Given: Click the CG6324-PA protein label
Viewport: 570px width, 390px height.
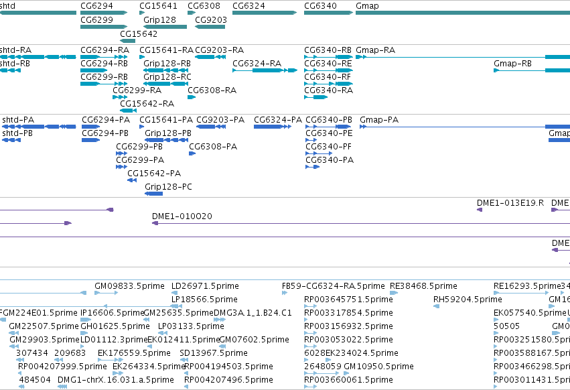Looking at the screenshot, I should [x=278, y=120].
